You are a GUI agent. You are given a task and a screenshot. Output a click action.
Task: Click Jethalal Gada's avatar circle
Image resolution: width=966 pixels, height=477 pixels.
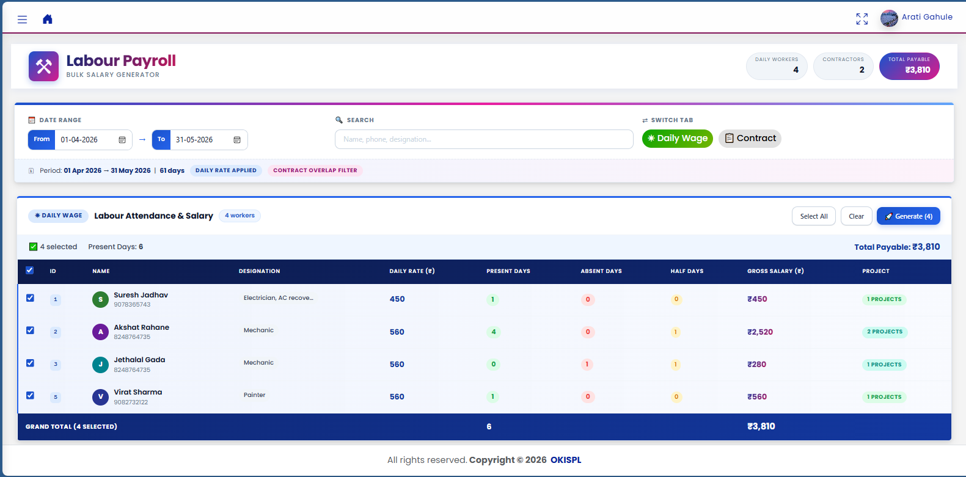pyautogui.click(x=100, y=365)
